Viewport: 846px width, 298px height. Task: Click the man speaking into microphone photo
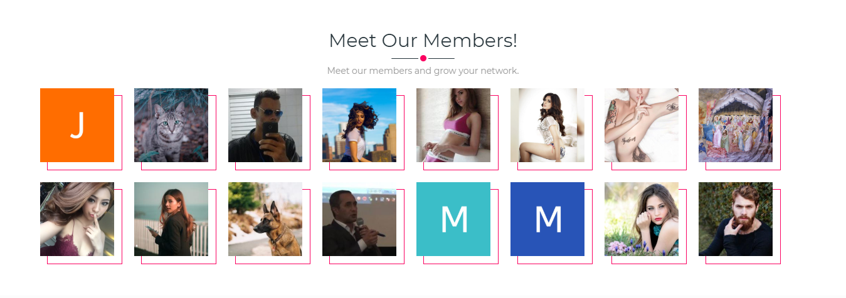point(359,219)
